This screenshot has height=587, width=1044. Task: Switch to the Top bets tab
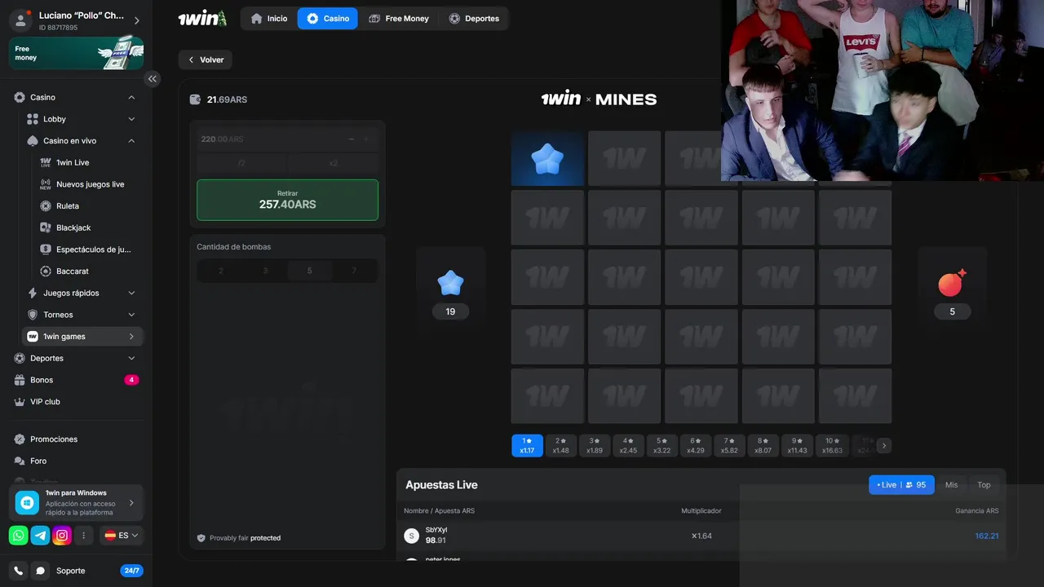984,484
